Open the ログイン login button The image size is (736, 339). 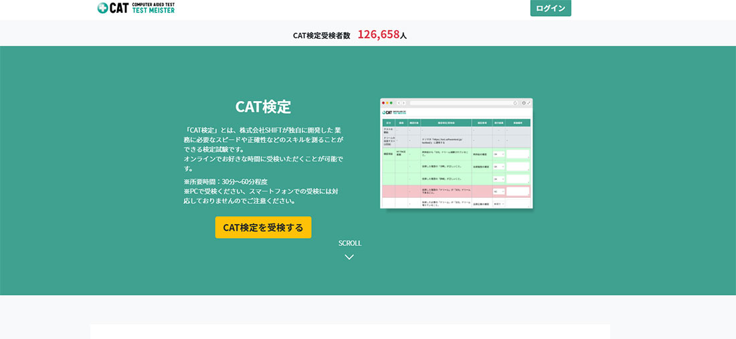pyautogui.click(x=551, y=8)
